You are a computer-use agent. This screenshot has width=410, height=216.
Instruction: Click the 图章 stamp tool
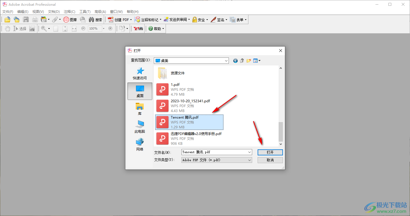(x=70, y=20)
